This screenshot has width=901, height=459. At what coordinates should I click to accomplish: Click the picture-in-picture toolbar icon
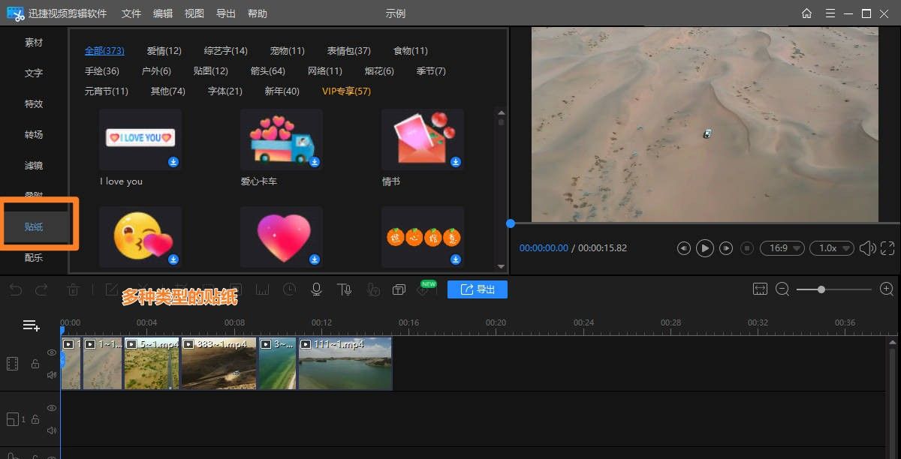tap(399, 289)
